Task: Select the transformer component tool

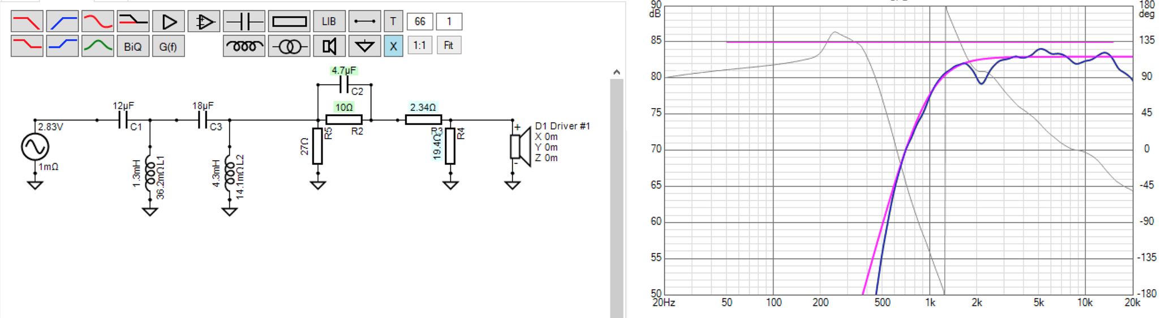Action: (x=289, y=46)
